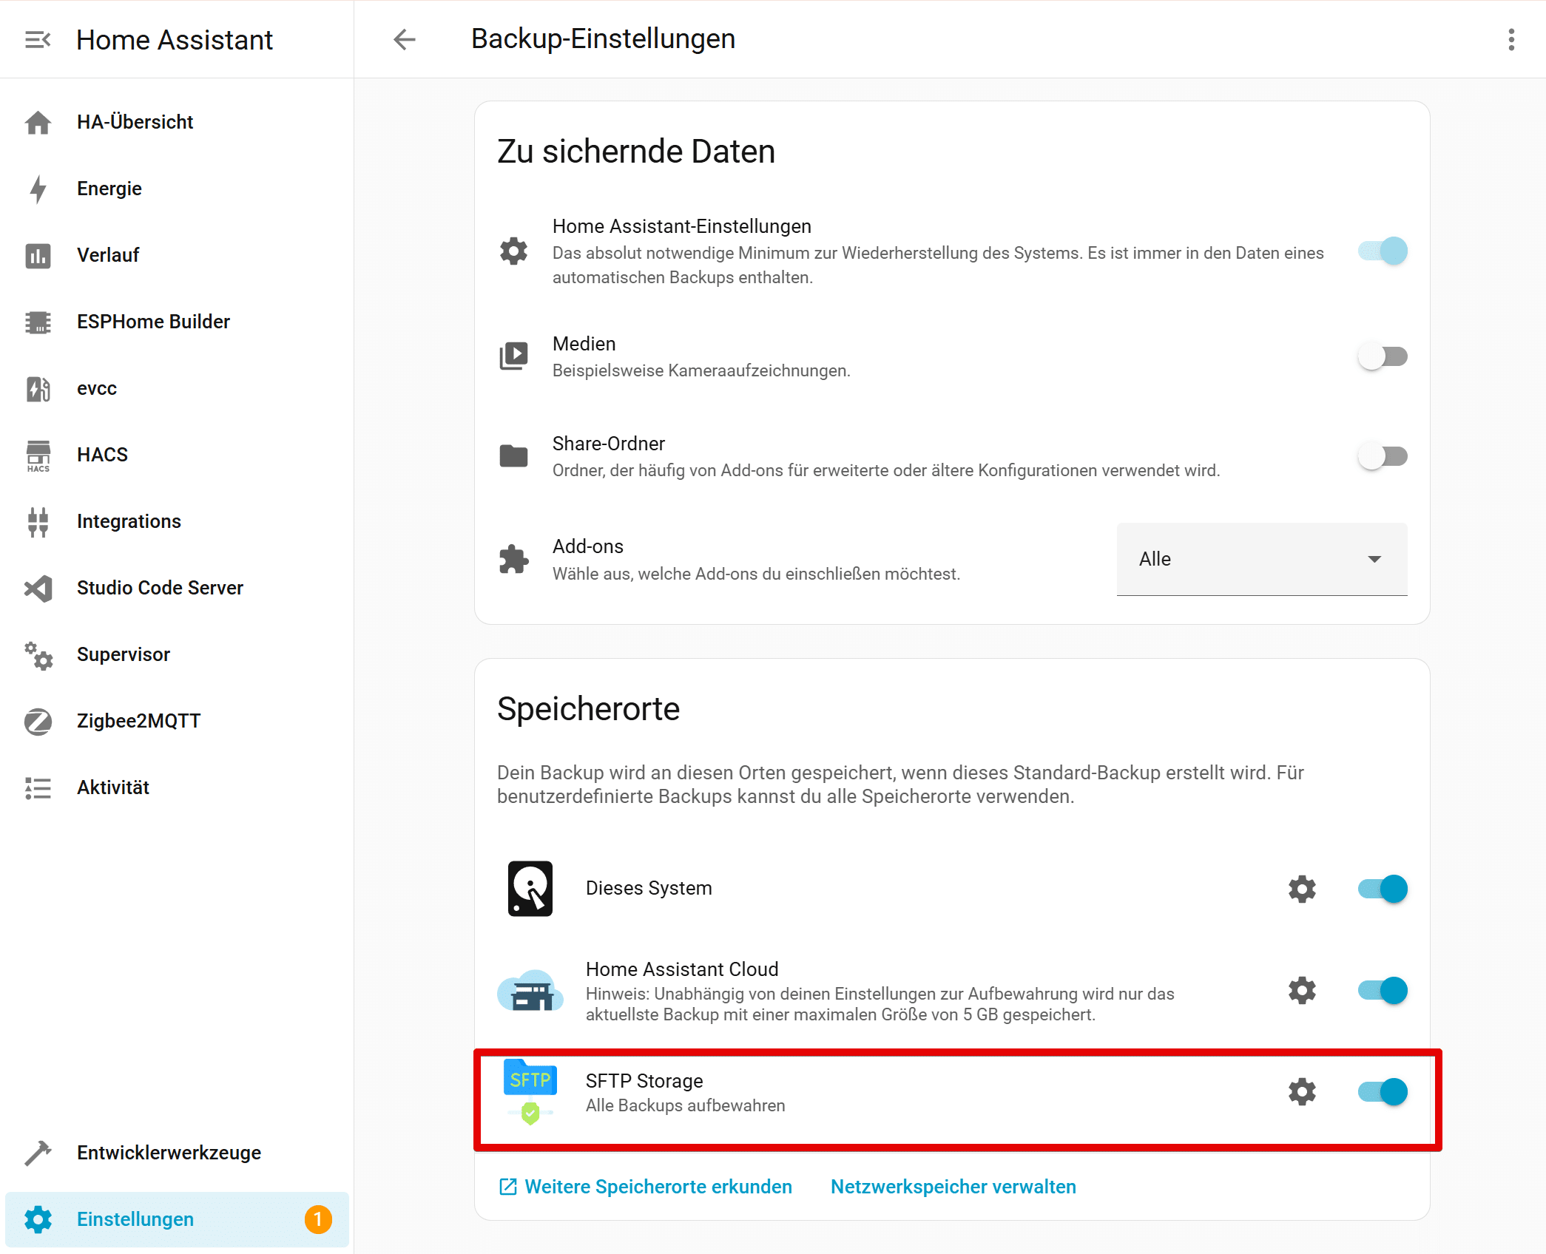The image size is (1546, 1254).
Task: Open settings gear for SFTP Storage
Action: coord(1302,1091)
